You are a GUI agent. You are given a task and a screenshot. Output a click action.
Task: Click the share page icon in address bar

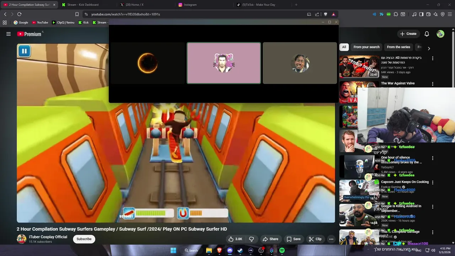pos(317,14)
